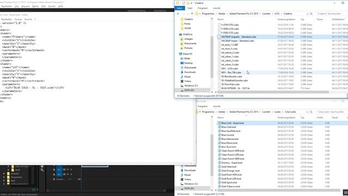The height and width of the screenshot is (196, 348).
Task: Expand the Programme folder in Premiere media browser
Action: click(x=4, y=177)
